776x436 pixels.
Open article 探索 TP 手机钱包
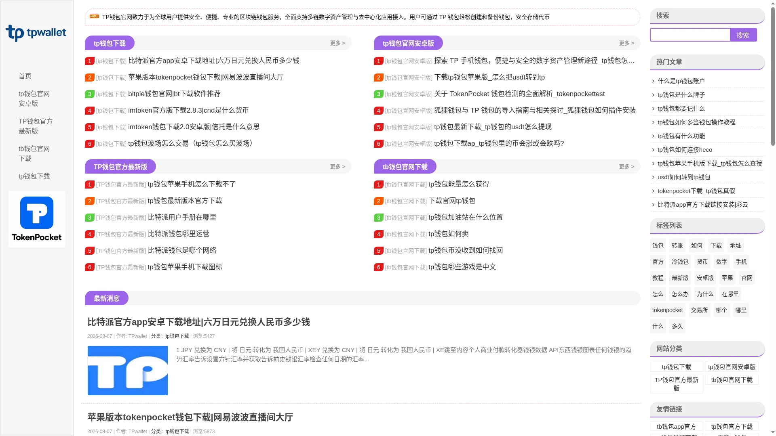coord(534,61)
